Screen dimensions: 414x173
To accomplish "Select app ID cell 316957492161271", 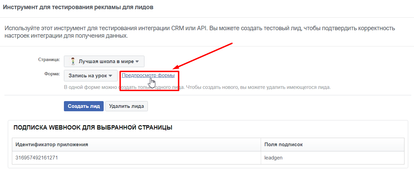I will pos(136,158).
